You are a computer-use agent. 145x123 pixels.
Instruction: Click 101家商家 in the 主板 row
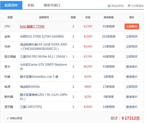click(109, 37)
